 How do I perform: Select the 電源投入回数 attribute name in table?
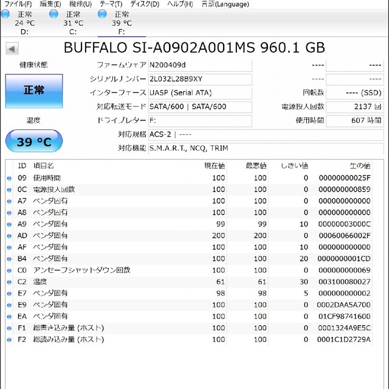pyautogui.click(x=54, y=190)
